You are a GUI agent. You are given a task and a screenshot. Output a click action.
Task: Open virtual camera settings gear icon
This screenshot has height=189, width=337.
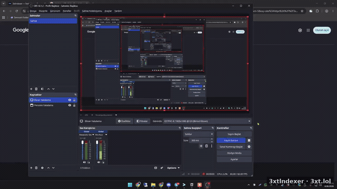pyautogui.click(x=249, y=147)
